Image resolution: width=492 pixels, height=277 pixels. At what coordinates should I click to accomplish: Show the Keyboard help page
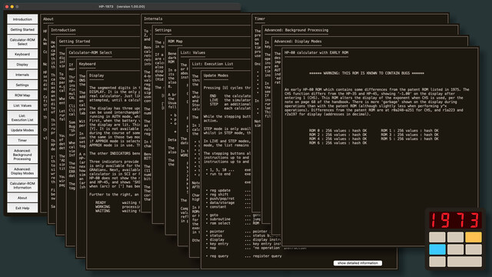tap(22, 54)
